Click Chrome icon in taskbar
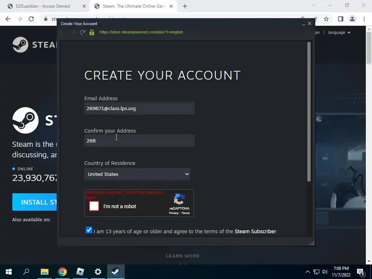 [x=62, y=272]
